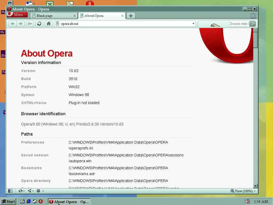Screen dimensions: 273x205
Task: Click the opera:about address field
Action: (x=125, y=24)
